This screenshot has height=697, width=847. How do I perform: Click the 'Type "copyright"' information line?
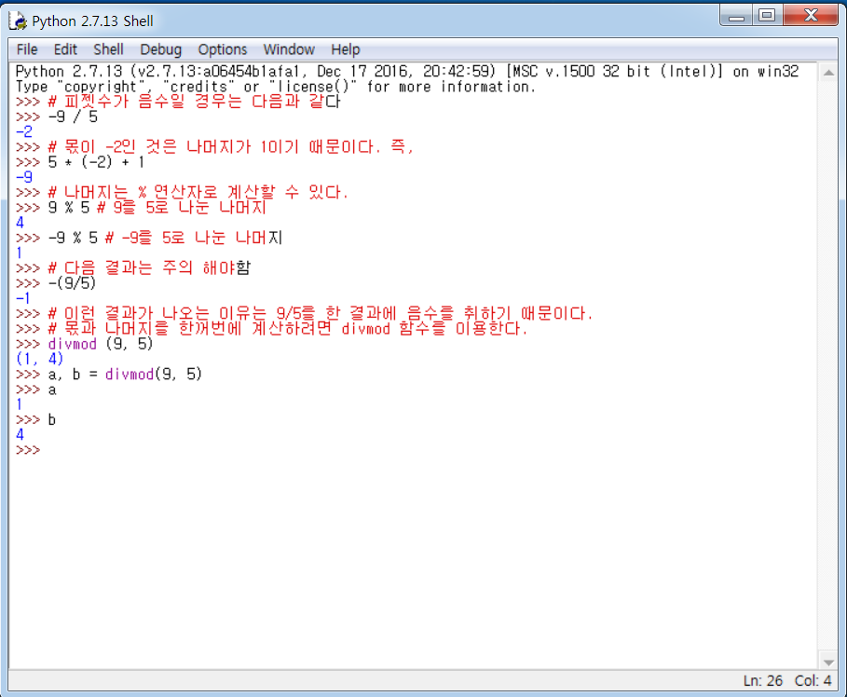[276, 87]
